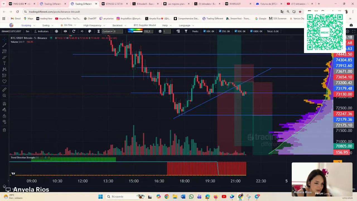Viewport: 357px width, 201px height.
Task: Expand the Scalping menu
Action: tap(28, 25)
